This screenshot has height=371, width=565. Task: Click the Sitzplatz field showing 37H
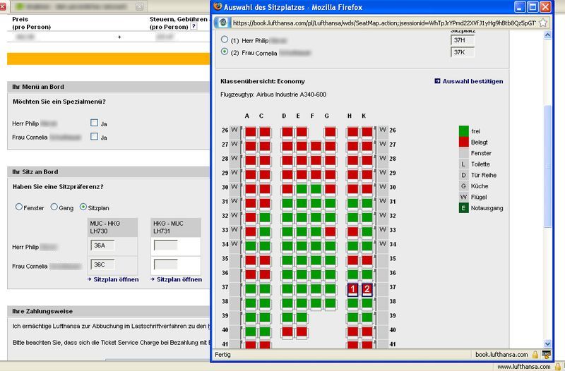click(463, 40)
